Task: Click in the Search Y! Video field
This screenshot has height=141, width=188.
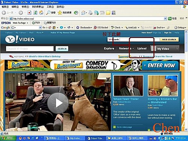Action: (x=30, y=49)
